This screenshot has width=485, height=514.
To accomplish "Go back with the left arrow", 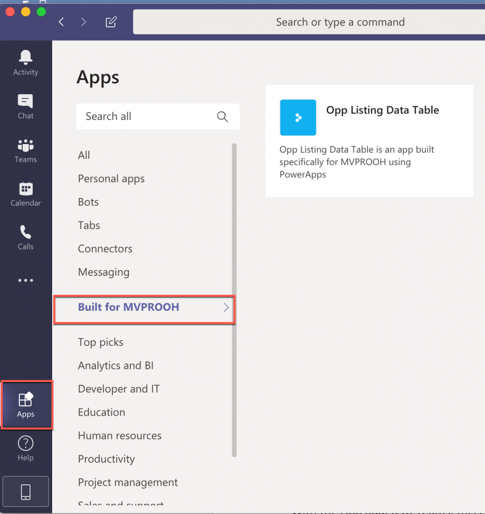I will pyautogui.click(x=61, y=22).
